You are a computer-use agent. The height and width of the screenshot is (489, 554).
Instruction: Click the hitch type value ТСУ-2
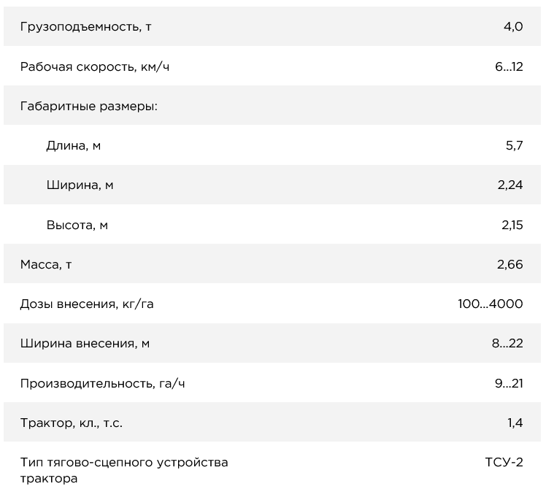(504, 462)
